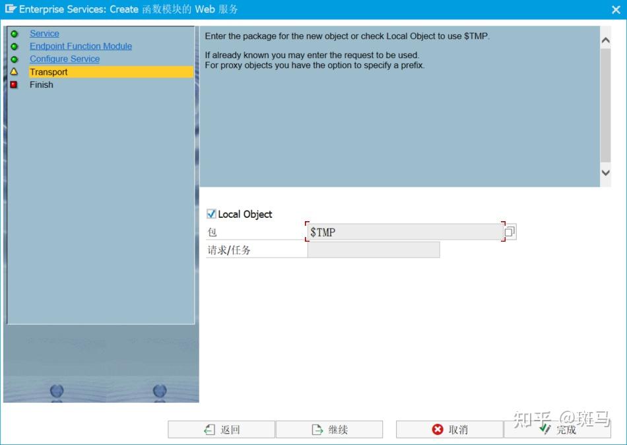The height and width of the screenshot is (445, 627).
Task: Click inside the 请求/任务 input field
Action: [x=372, y=250]
